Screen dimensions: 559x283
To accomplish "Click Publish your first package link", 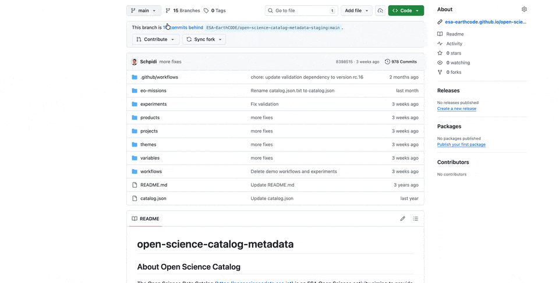I will 461,144.
